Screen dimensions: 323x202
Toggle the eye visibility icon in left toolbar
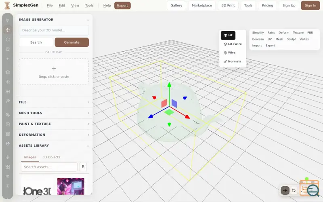click(x=8, y=82)
